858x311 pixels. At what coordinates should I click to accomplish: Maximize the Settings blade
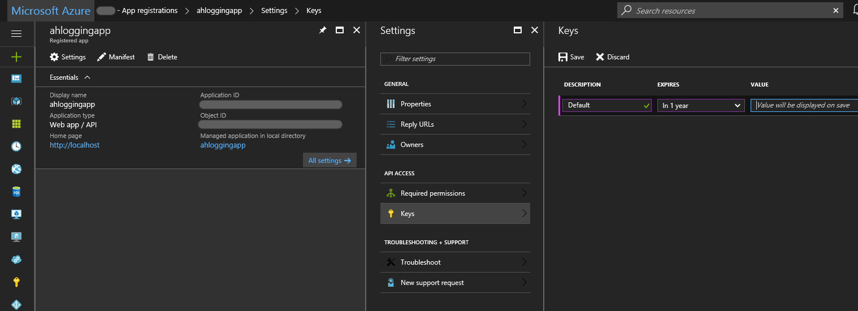click(518, 30)
